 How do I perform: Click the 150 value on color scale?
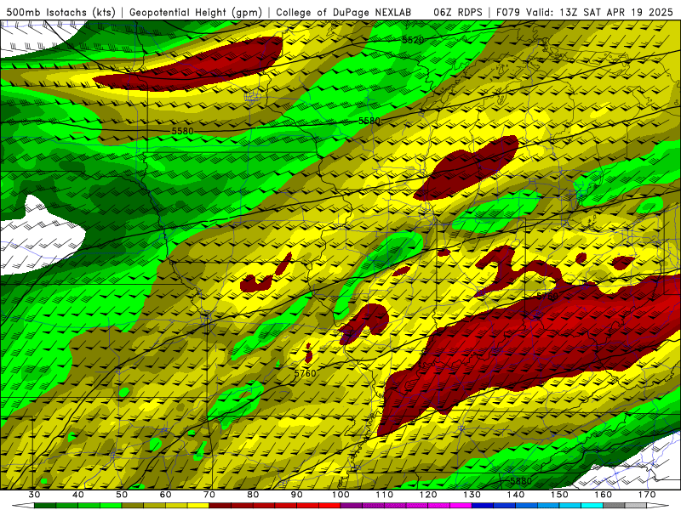[x=559, y=495]
